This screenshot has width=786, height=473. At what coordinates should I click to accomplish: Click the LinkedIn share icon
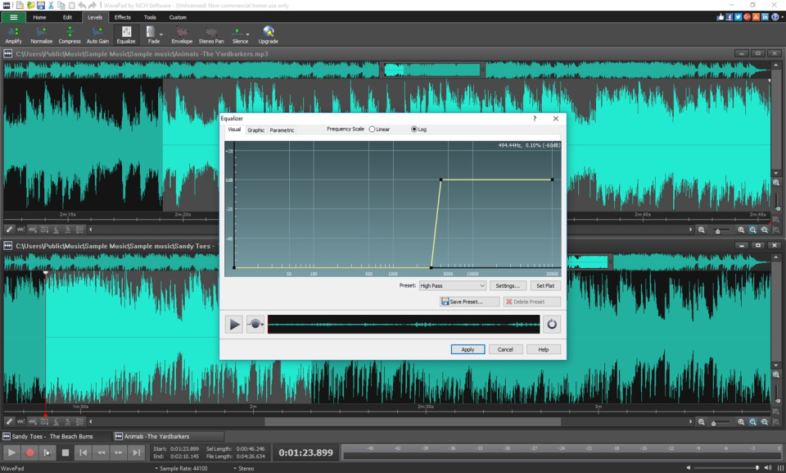tap(765, 16)
